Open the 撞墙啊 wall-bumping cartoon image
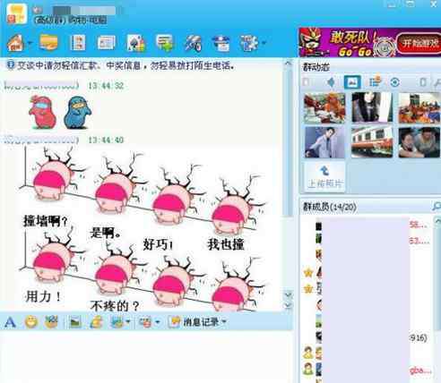441x383 pixels. click(143, 228)
